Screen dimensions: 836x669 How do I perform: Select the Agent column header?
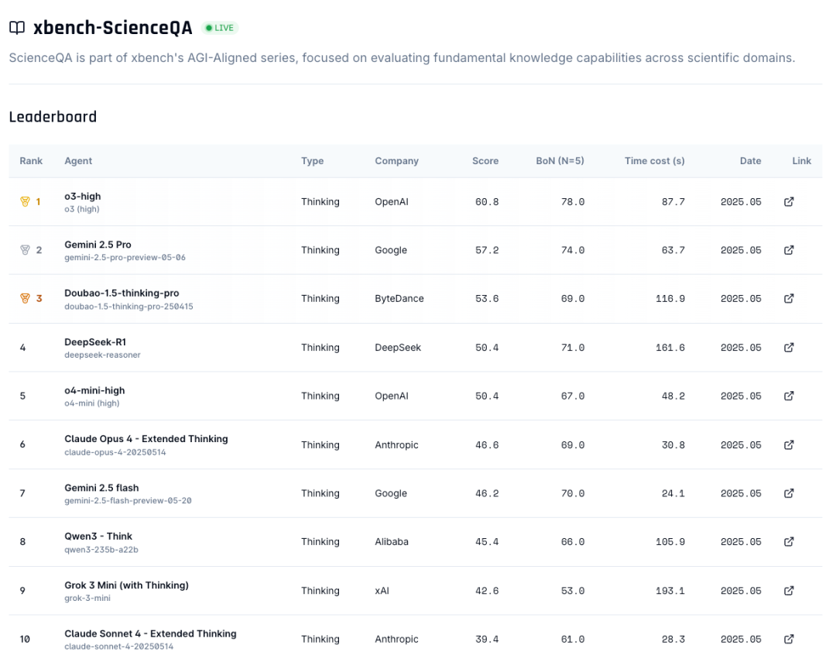click(78, 161)
